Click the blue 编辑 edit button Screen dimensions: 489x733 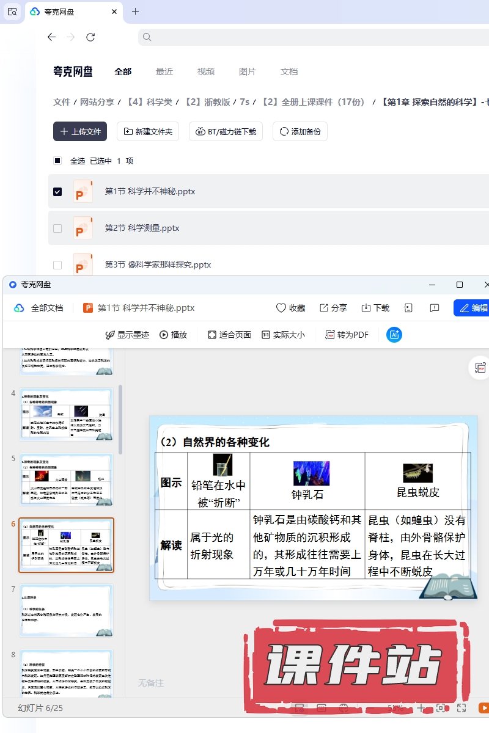coord(472,308)
